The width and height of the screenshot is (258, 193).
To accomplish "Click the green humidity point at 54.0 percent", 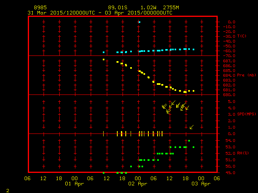I will 189,141.
